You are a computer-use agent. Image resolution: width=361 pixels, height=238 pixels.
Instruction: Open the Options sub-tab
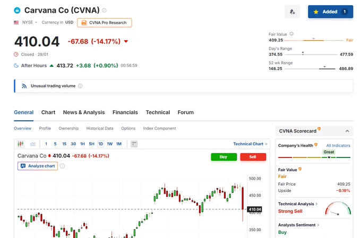[128, 128]
